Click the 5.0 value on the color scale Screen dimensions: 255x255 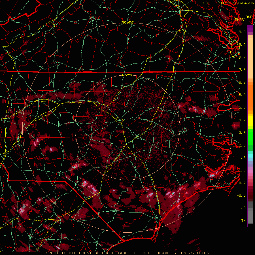pyautogui.click(x=242, y=107)
